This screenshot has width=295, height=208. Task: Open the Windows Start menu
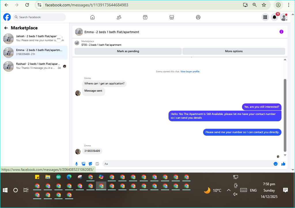point(5,190)
